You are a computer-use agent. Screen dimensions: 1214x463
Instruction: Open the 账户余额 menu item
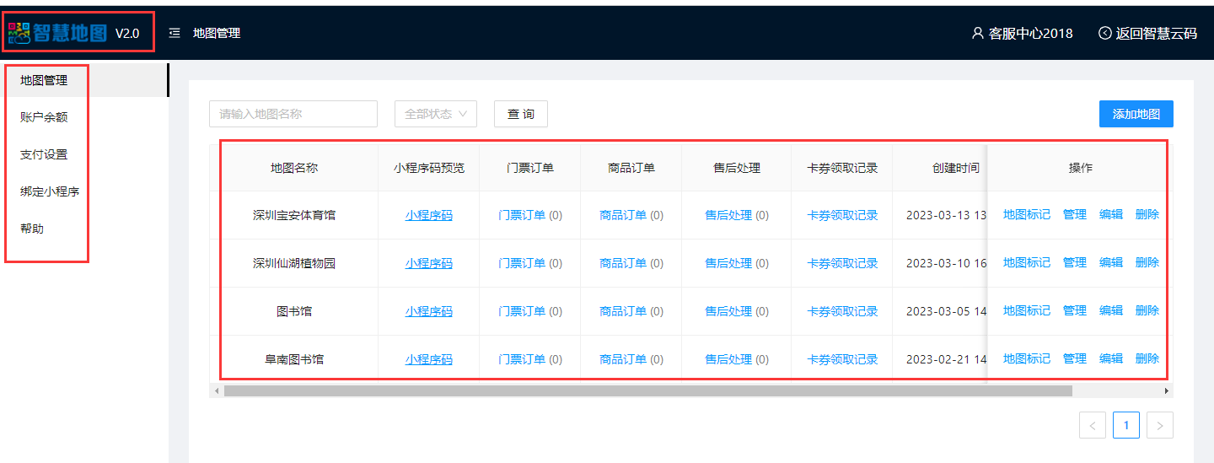click(44, 117)
